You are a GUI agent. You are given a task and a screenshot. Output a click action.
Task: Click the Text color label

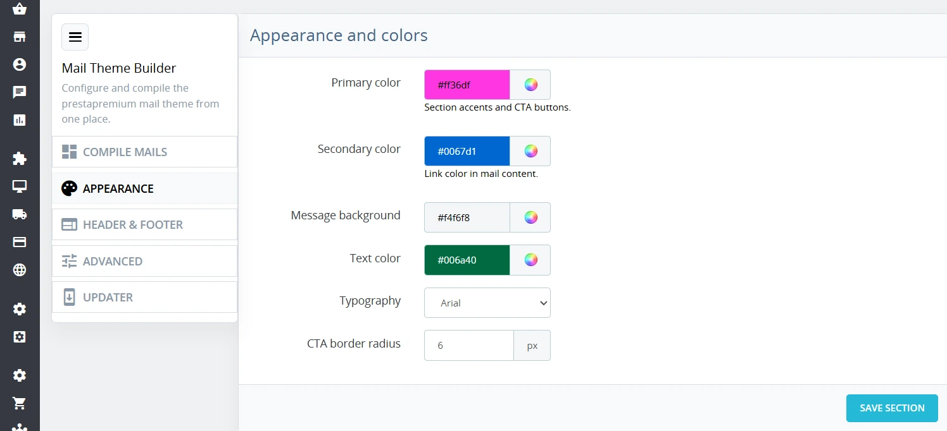[375, 258]
